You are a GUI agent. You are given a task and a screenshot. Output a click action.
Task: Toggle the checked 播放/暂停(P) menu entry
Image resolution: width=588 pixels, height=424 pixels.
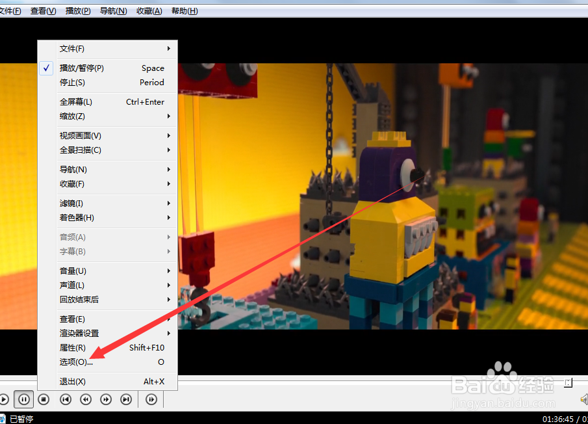click(108, 68)
